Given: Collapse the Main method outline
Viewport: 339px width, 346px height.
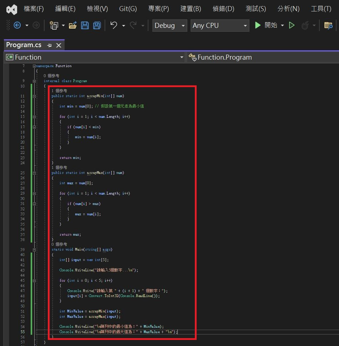Looking at the screenshot, I should point(34,250).
